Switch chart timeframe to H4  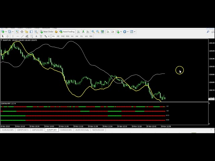tap(77, 36)
